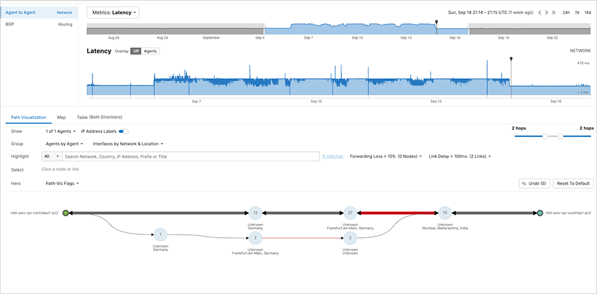597x294 pixels.
Task: Select BGP Routing view
Action: pyautogui.click(x=39, y=24)
